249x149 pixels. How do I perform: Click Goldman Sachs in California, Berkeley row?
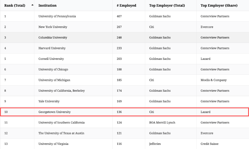(160, 91)
